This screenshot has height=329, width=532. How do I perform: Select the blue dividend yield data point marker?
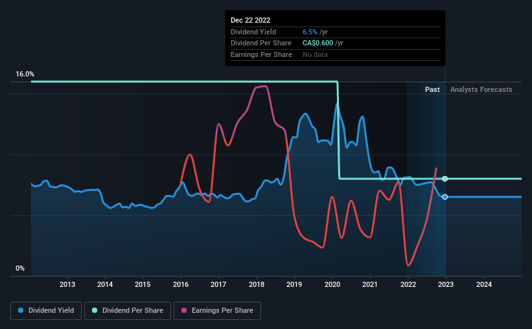click(445, 197)
